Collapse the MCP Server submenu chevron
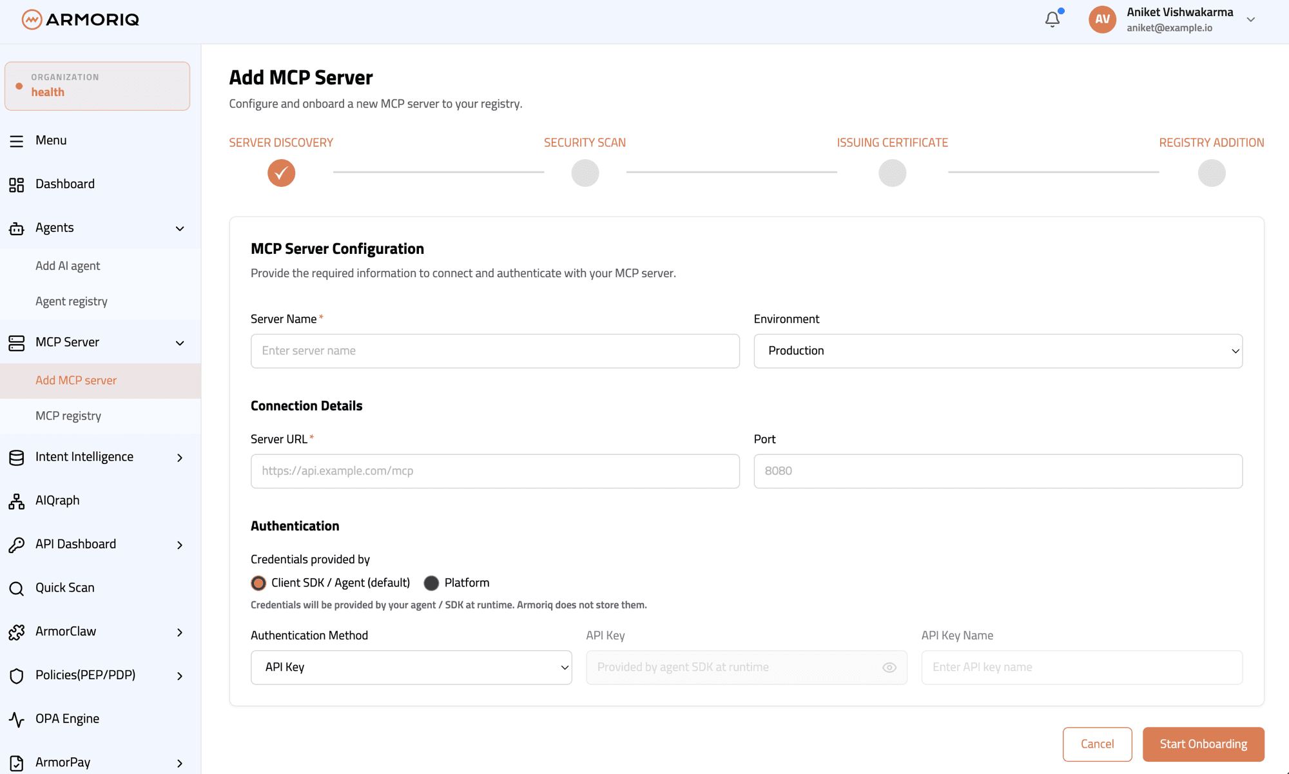Screen dimensions: 1289x774 point(180,343)
